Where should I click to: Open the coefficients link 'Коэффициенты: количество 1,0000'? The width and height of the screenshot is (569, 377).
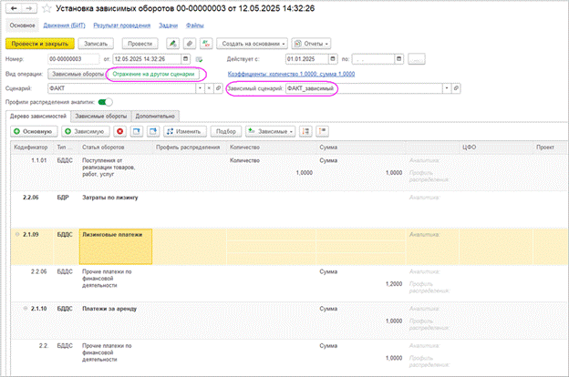272,73
